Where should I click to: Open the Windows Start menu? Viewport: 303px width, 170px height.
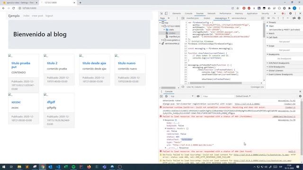4,167
